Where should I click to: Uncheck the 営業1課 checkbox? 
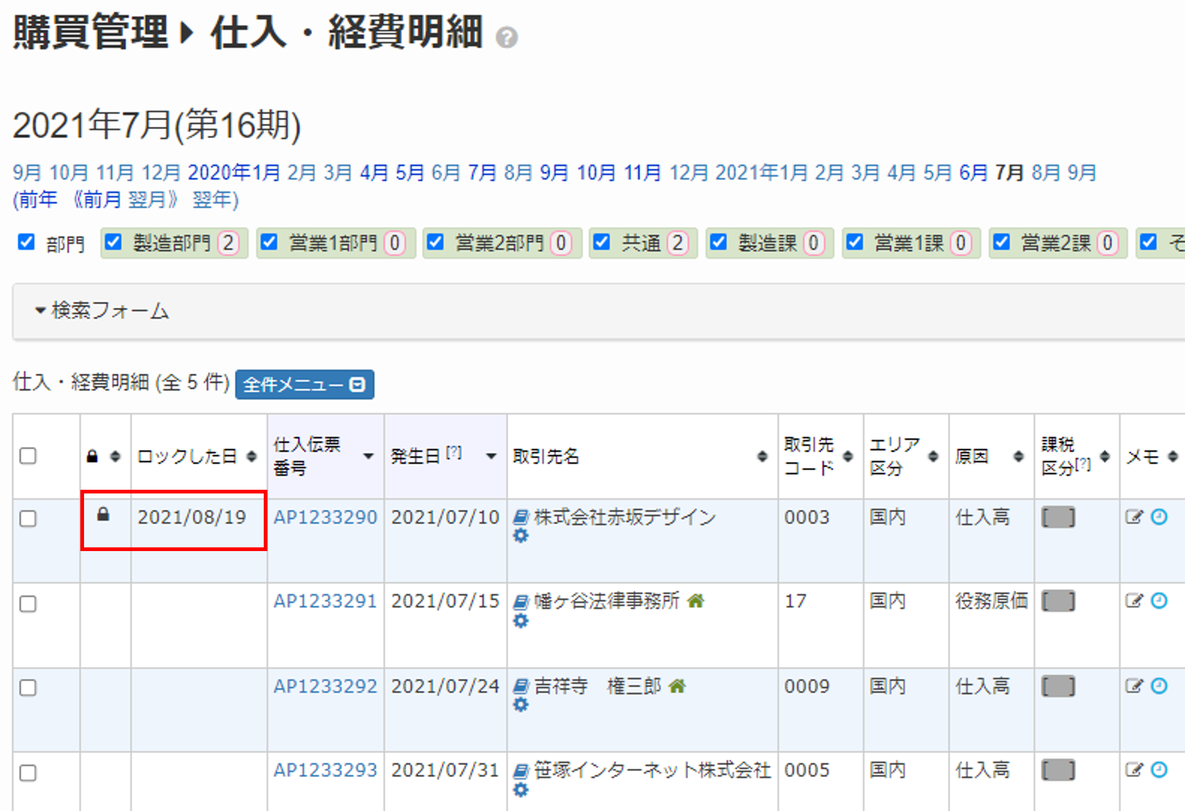855,242
